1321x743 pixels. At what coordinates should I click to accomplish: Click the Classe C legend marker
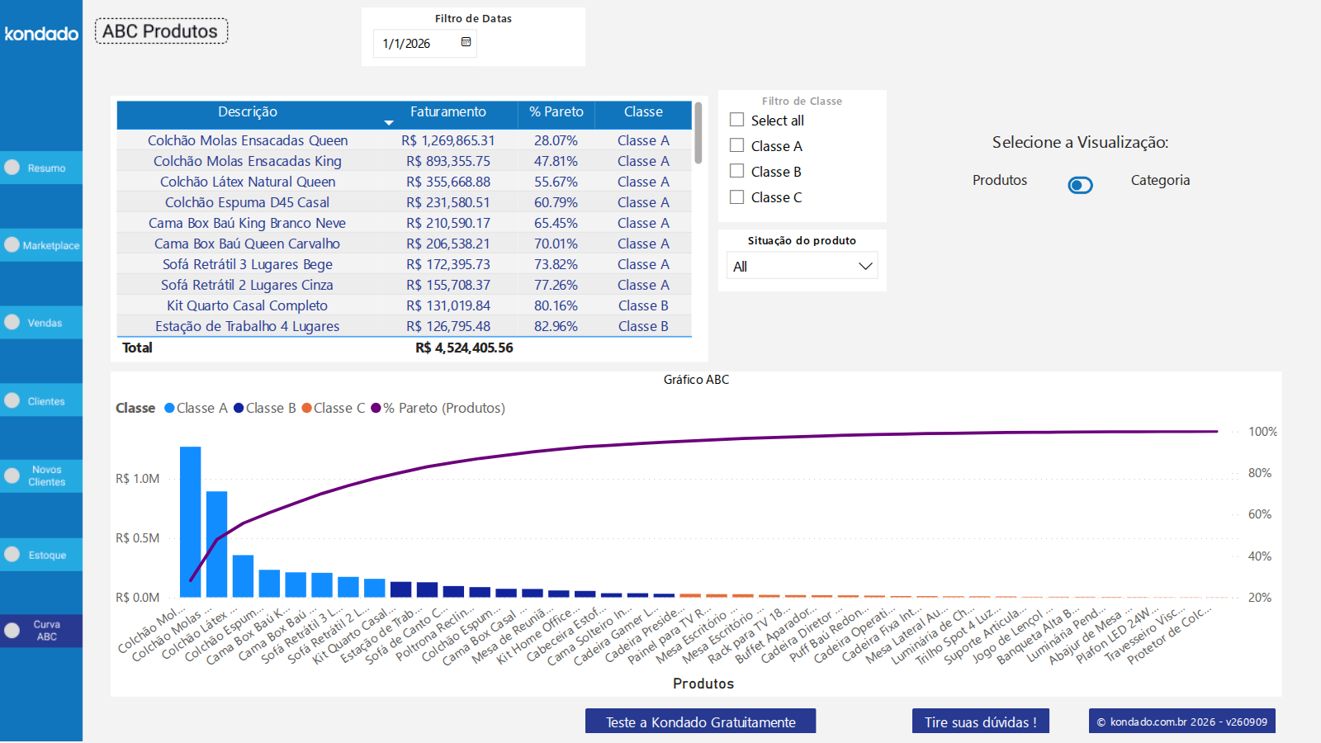[307, 408]
